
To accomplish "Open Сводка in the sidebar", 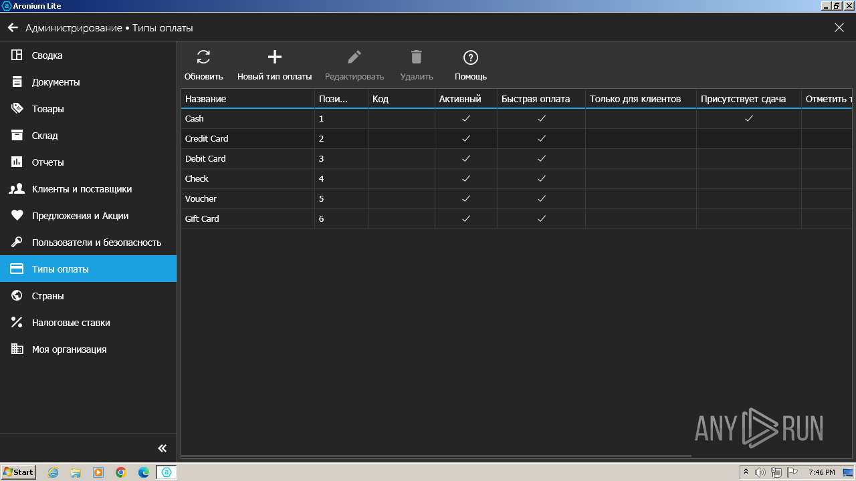I will (88, 55).
